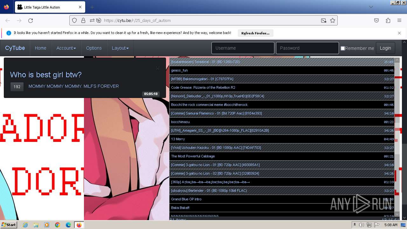Select the Diebuster playlist entry
Screen dimensions: 407x229
282,96
